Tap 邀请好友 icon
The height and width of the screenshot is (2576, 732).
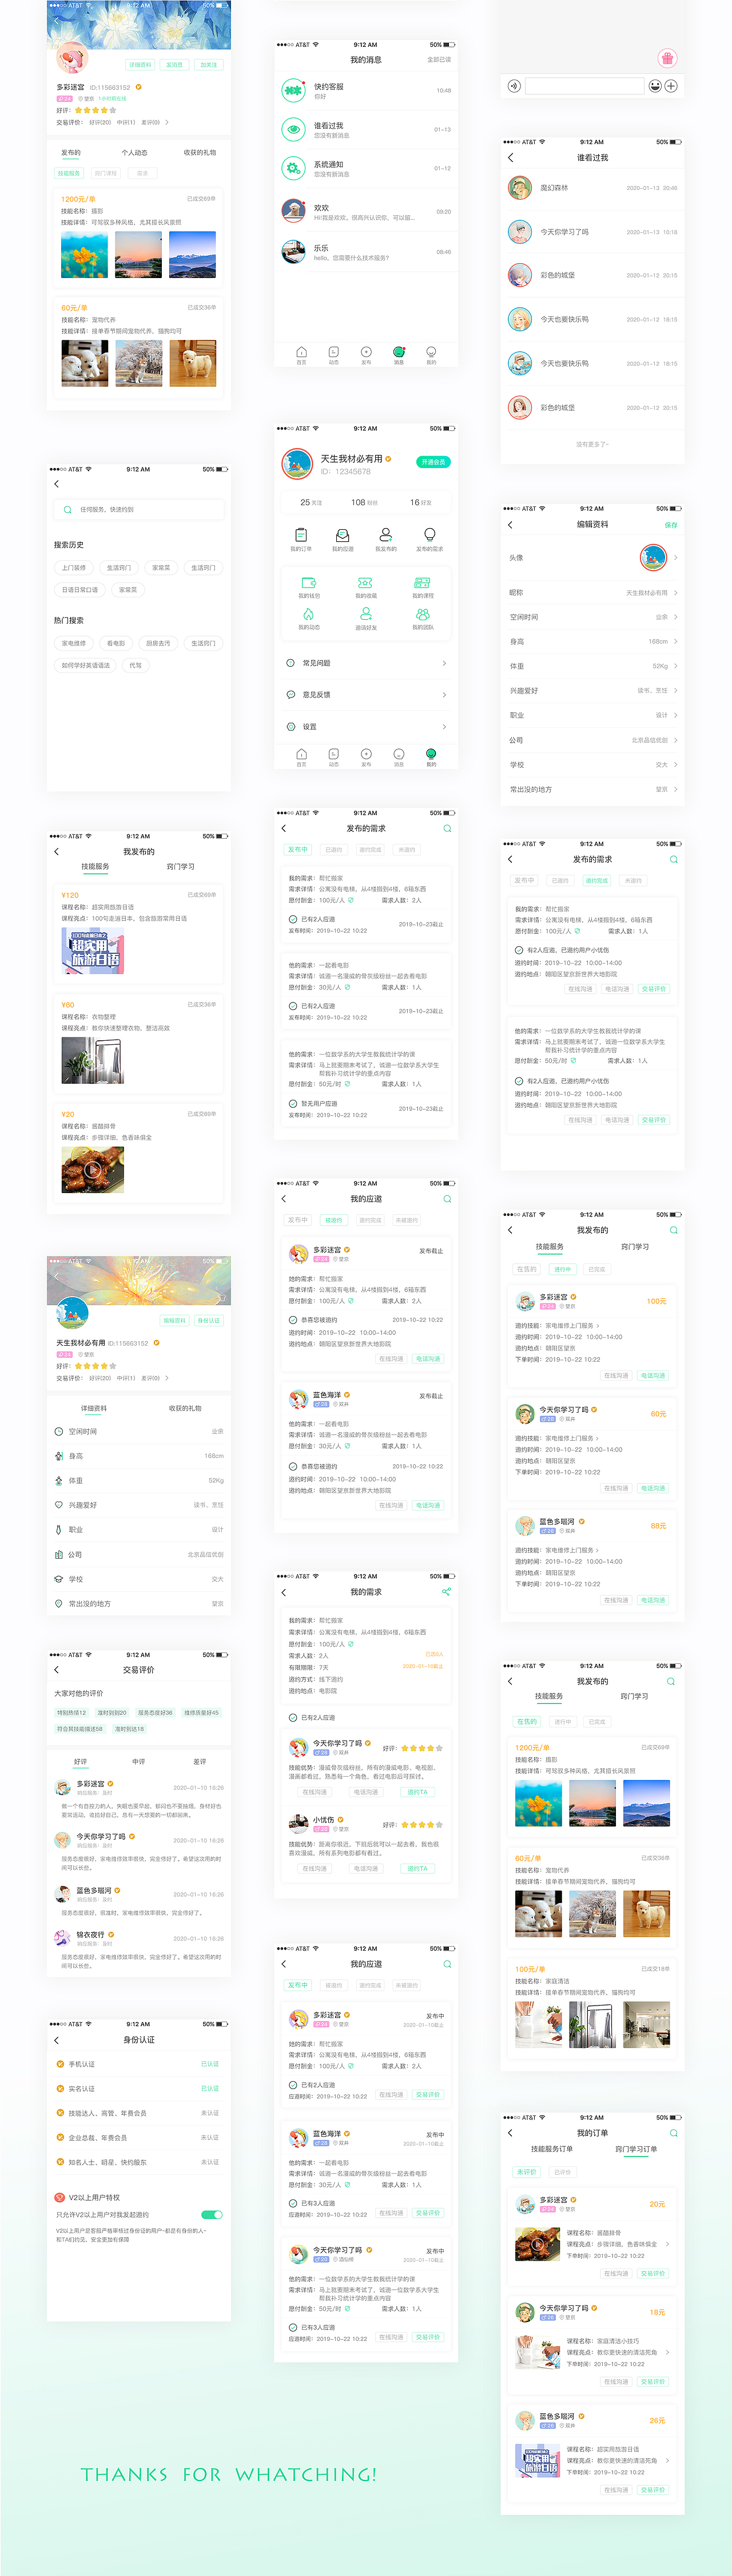pos(366,614)
